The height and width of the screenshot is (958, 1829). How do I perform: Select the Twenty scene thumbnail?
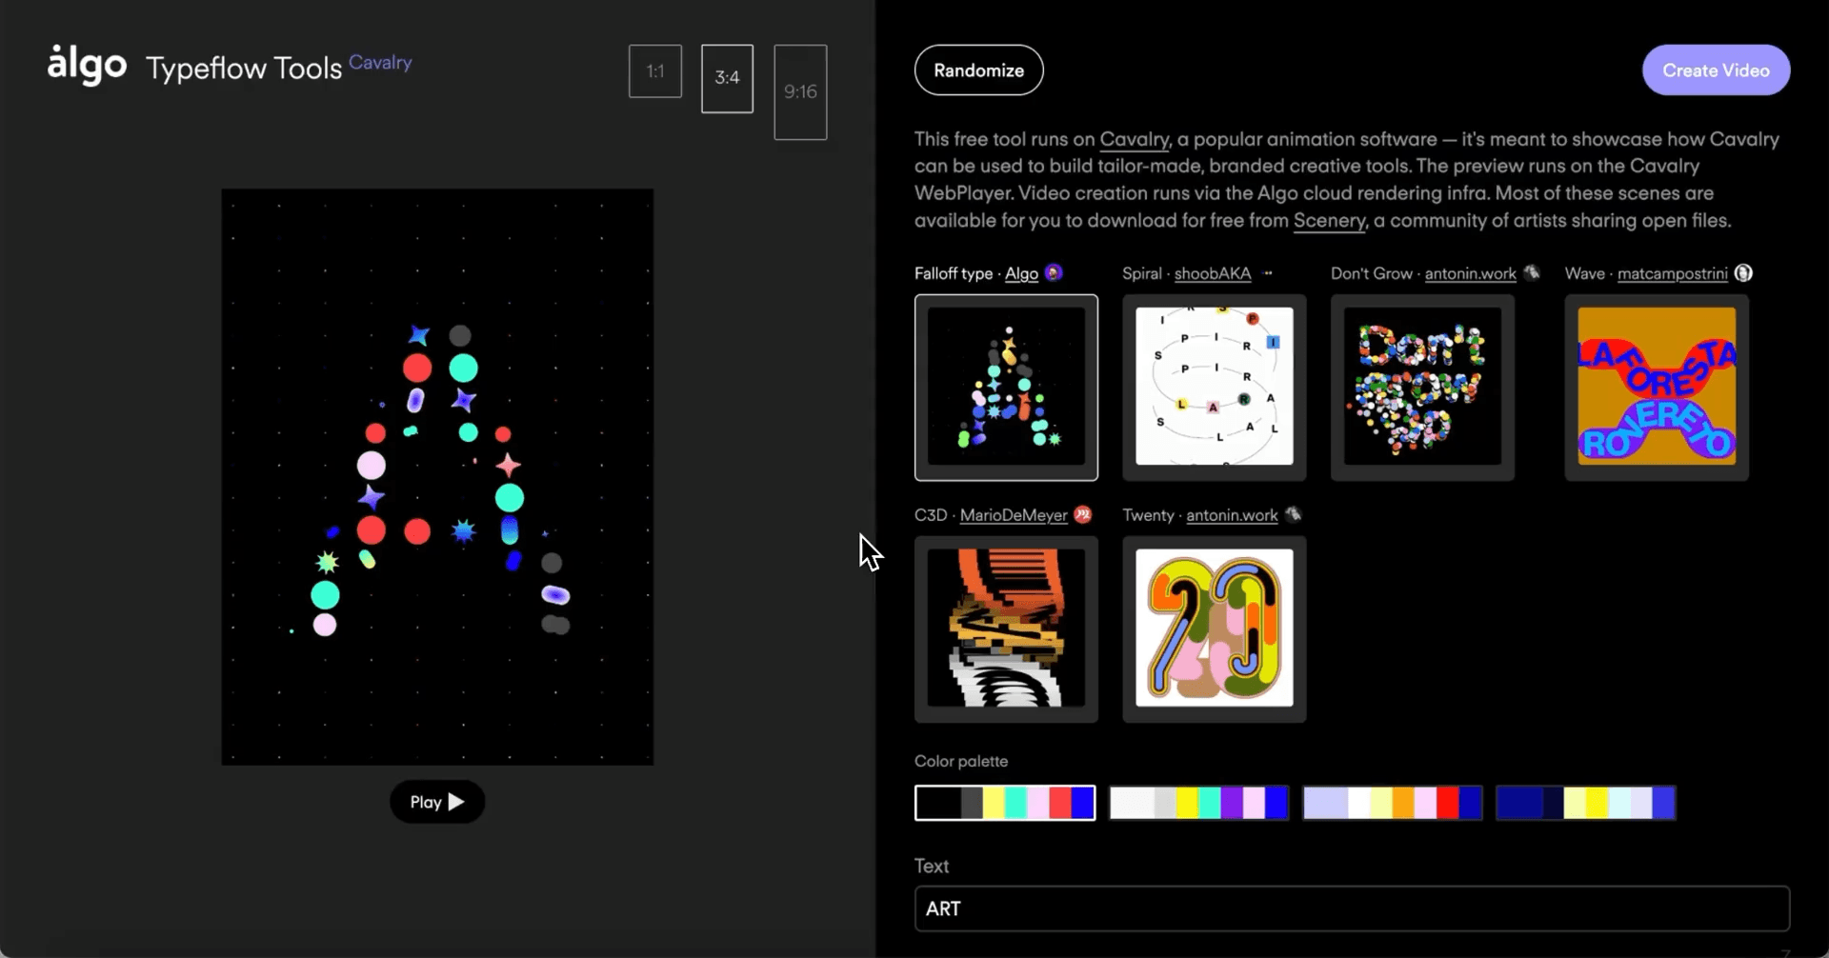click(1215, 629)
